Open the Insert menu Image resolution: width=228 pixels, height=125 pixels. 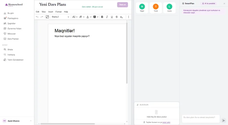[51, 12]
